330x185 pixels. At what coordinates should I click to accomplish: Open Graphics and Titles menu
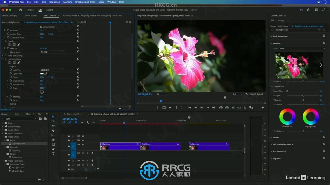[x=85, y=2]
